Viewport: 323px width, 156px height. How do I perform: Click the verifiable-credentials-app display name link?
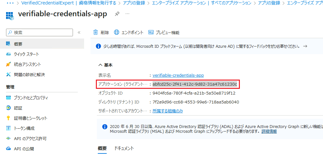point(178,75)
